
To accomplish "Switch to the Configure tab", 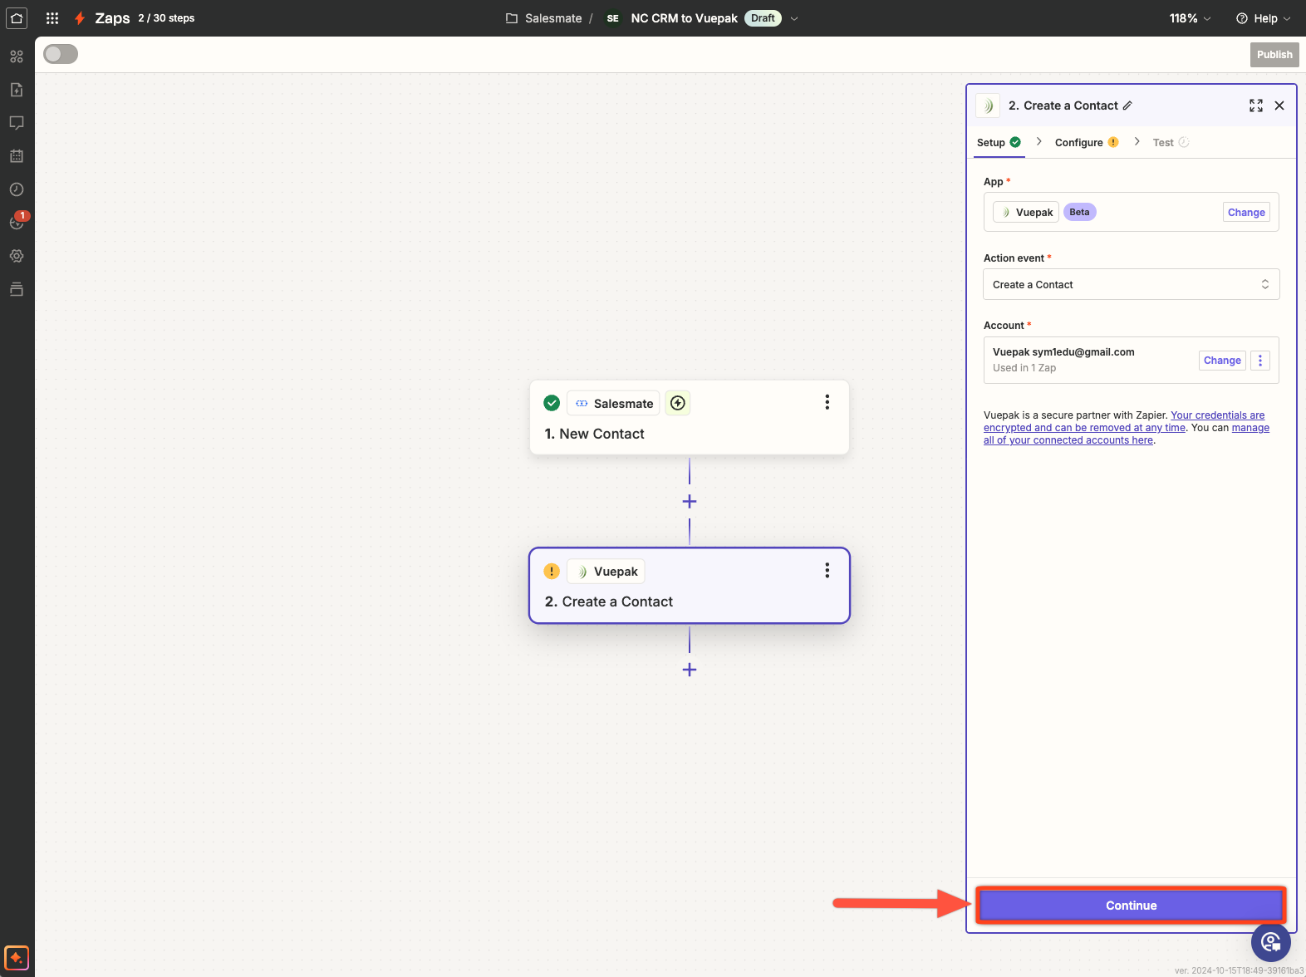I will tap(1079, 143).
